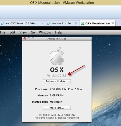
Task: Click the Software Update... button
Action: coord(57,81)
